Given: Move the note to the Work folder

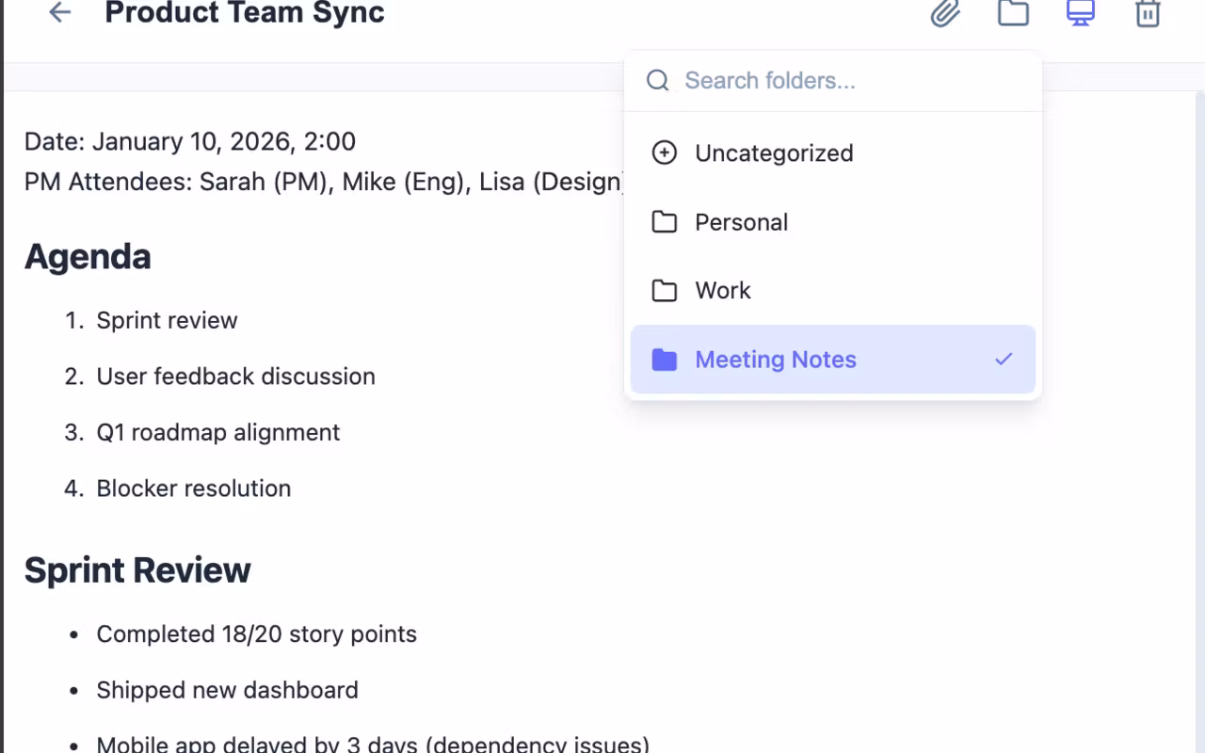Looking at the screenshot, I should (723, 291).
